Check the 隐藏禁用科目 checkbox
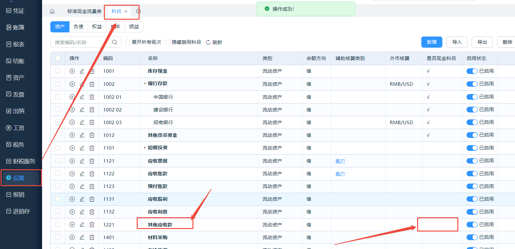This screenshot has height=249, width=515. point(168,42)
